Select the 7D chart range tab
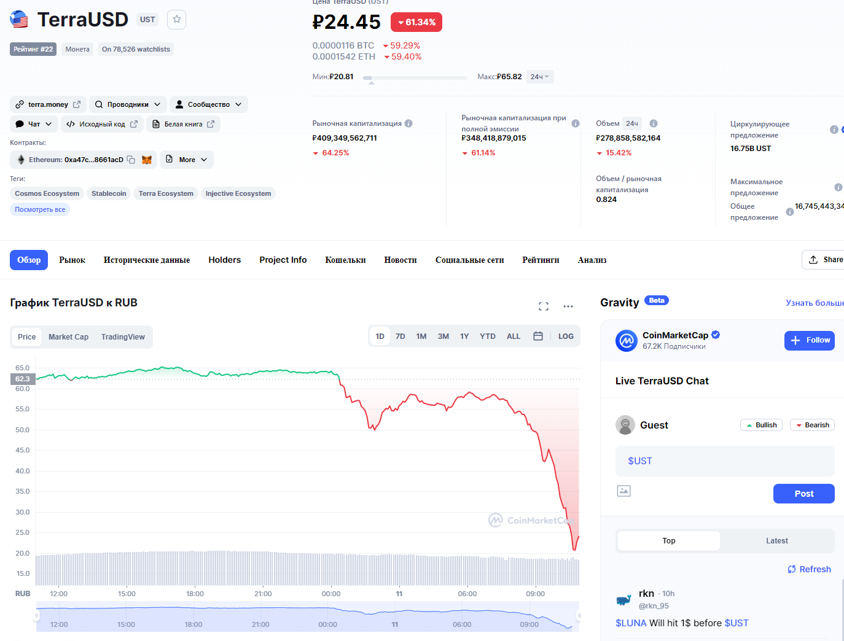 (401, 336)
